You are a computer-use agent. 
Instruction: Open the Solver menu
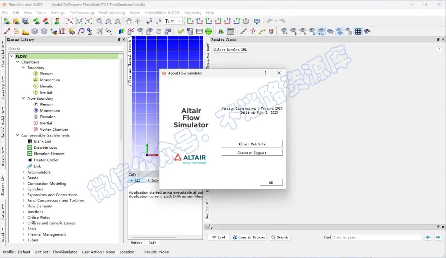coord(135,12)
